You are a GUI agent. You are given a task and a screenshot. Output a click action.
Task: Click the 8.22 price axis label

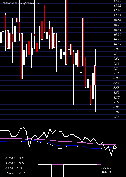(117, 102)
